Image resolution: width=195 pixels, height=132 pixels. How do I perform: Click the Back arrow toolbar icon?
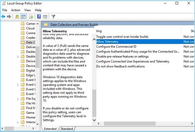point(3,17)
